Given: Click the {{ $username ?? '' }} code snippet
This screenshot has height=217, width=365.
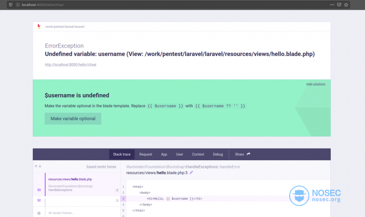Looking at the screenshot, I should tap(220, 106).
